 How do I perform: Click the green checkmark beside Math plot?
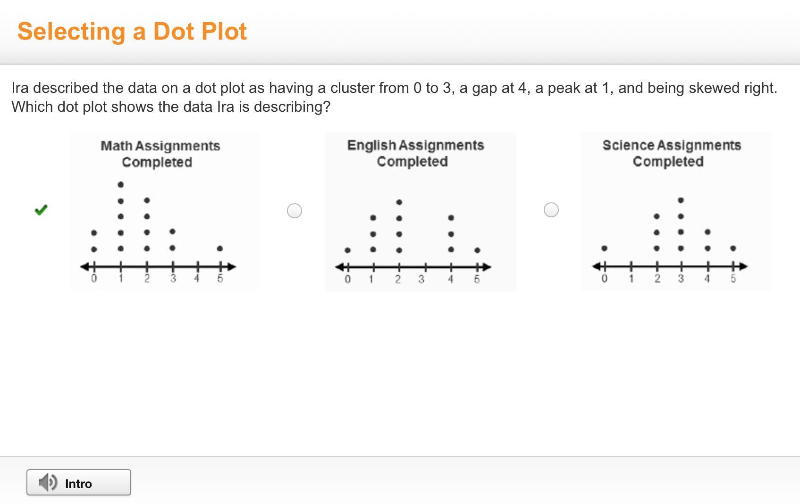coord(42,210)
